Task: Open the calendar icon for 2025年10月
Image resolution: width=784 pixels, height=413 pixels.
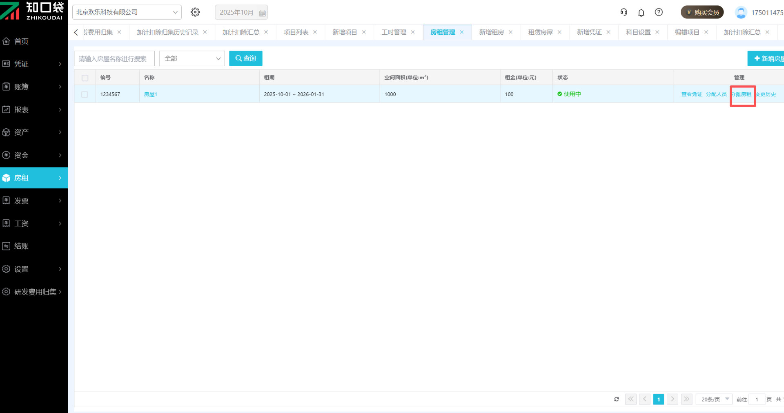Action: (263, 13)
